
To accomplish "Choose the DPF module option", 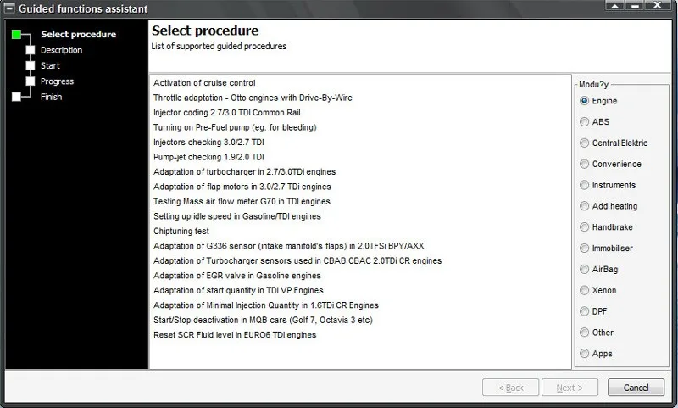I will (584, 311).
